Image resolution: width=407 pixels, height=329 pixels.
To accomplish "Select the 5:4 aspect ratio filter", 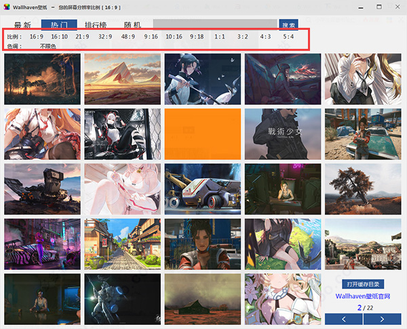I will pyautogui.click(x=289, y=37).
